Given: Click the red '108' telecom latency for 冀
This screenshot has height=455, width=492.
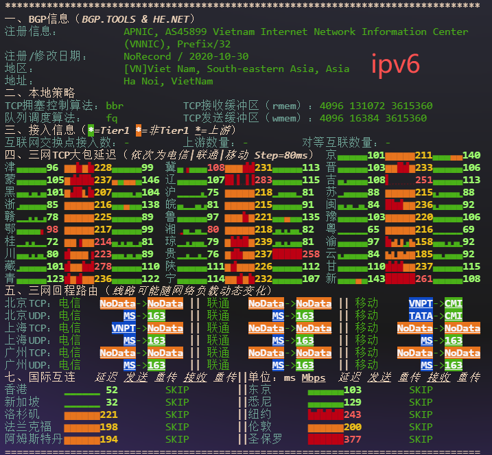Looking at the screenshot, I should 216,167.
